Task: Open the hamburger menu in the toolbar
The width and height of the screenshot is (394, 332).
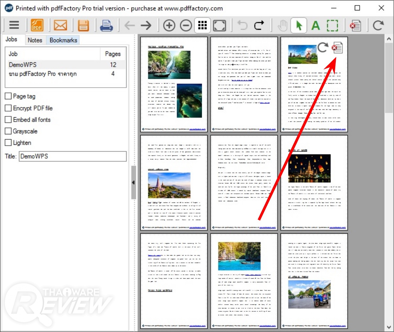Action: pyautogui.click(x=14, y=25)
